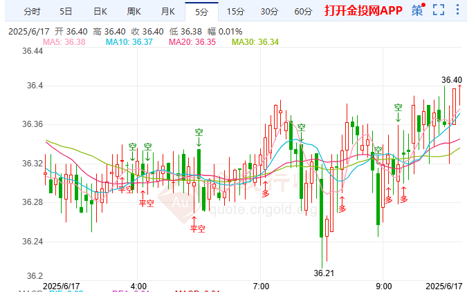Screen dimensions: 467x292
Task: Toggle fullscreen chart view icon
Action: point(439,10)
